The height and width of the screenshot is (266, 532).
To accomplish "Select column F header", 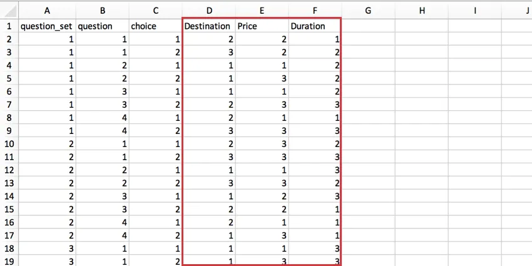I will (314, 10).
